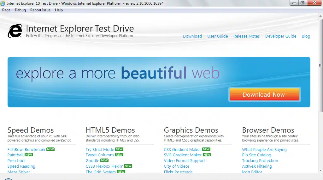323x180 pixels.
Task: Click NEW badge beside FishBowl Benchmark
Action: pos(50,149)
